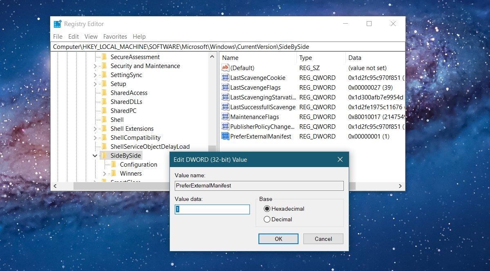Click the "(value not set)" data cell

point(367,68)
